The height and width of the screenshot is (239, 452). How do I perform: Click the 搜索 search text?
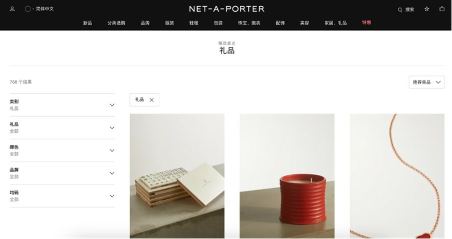(x=409, y=9)
